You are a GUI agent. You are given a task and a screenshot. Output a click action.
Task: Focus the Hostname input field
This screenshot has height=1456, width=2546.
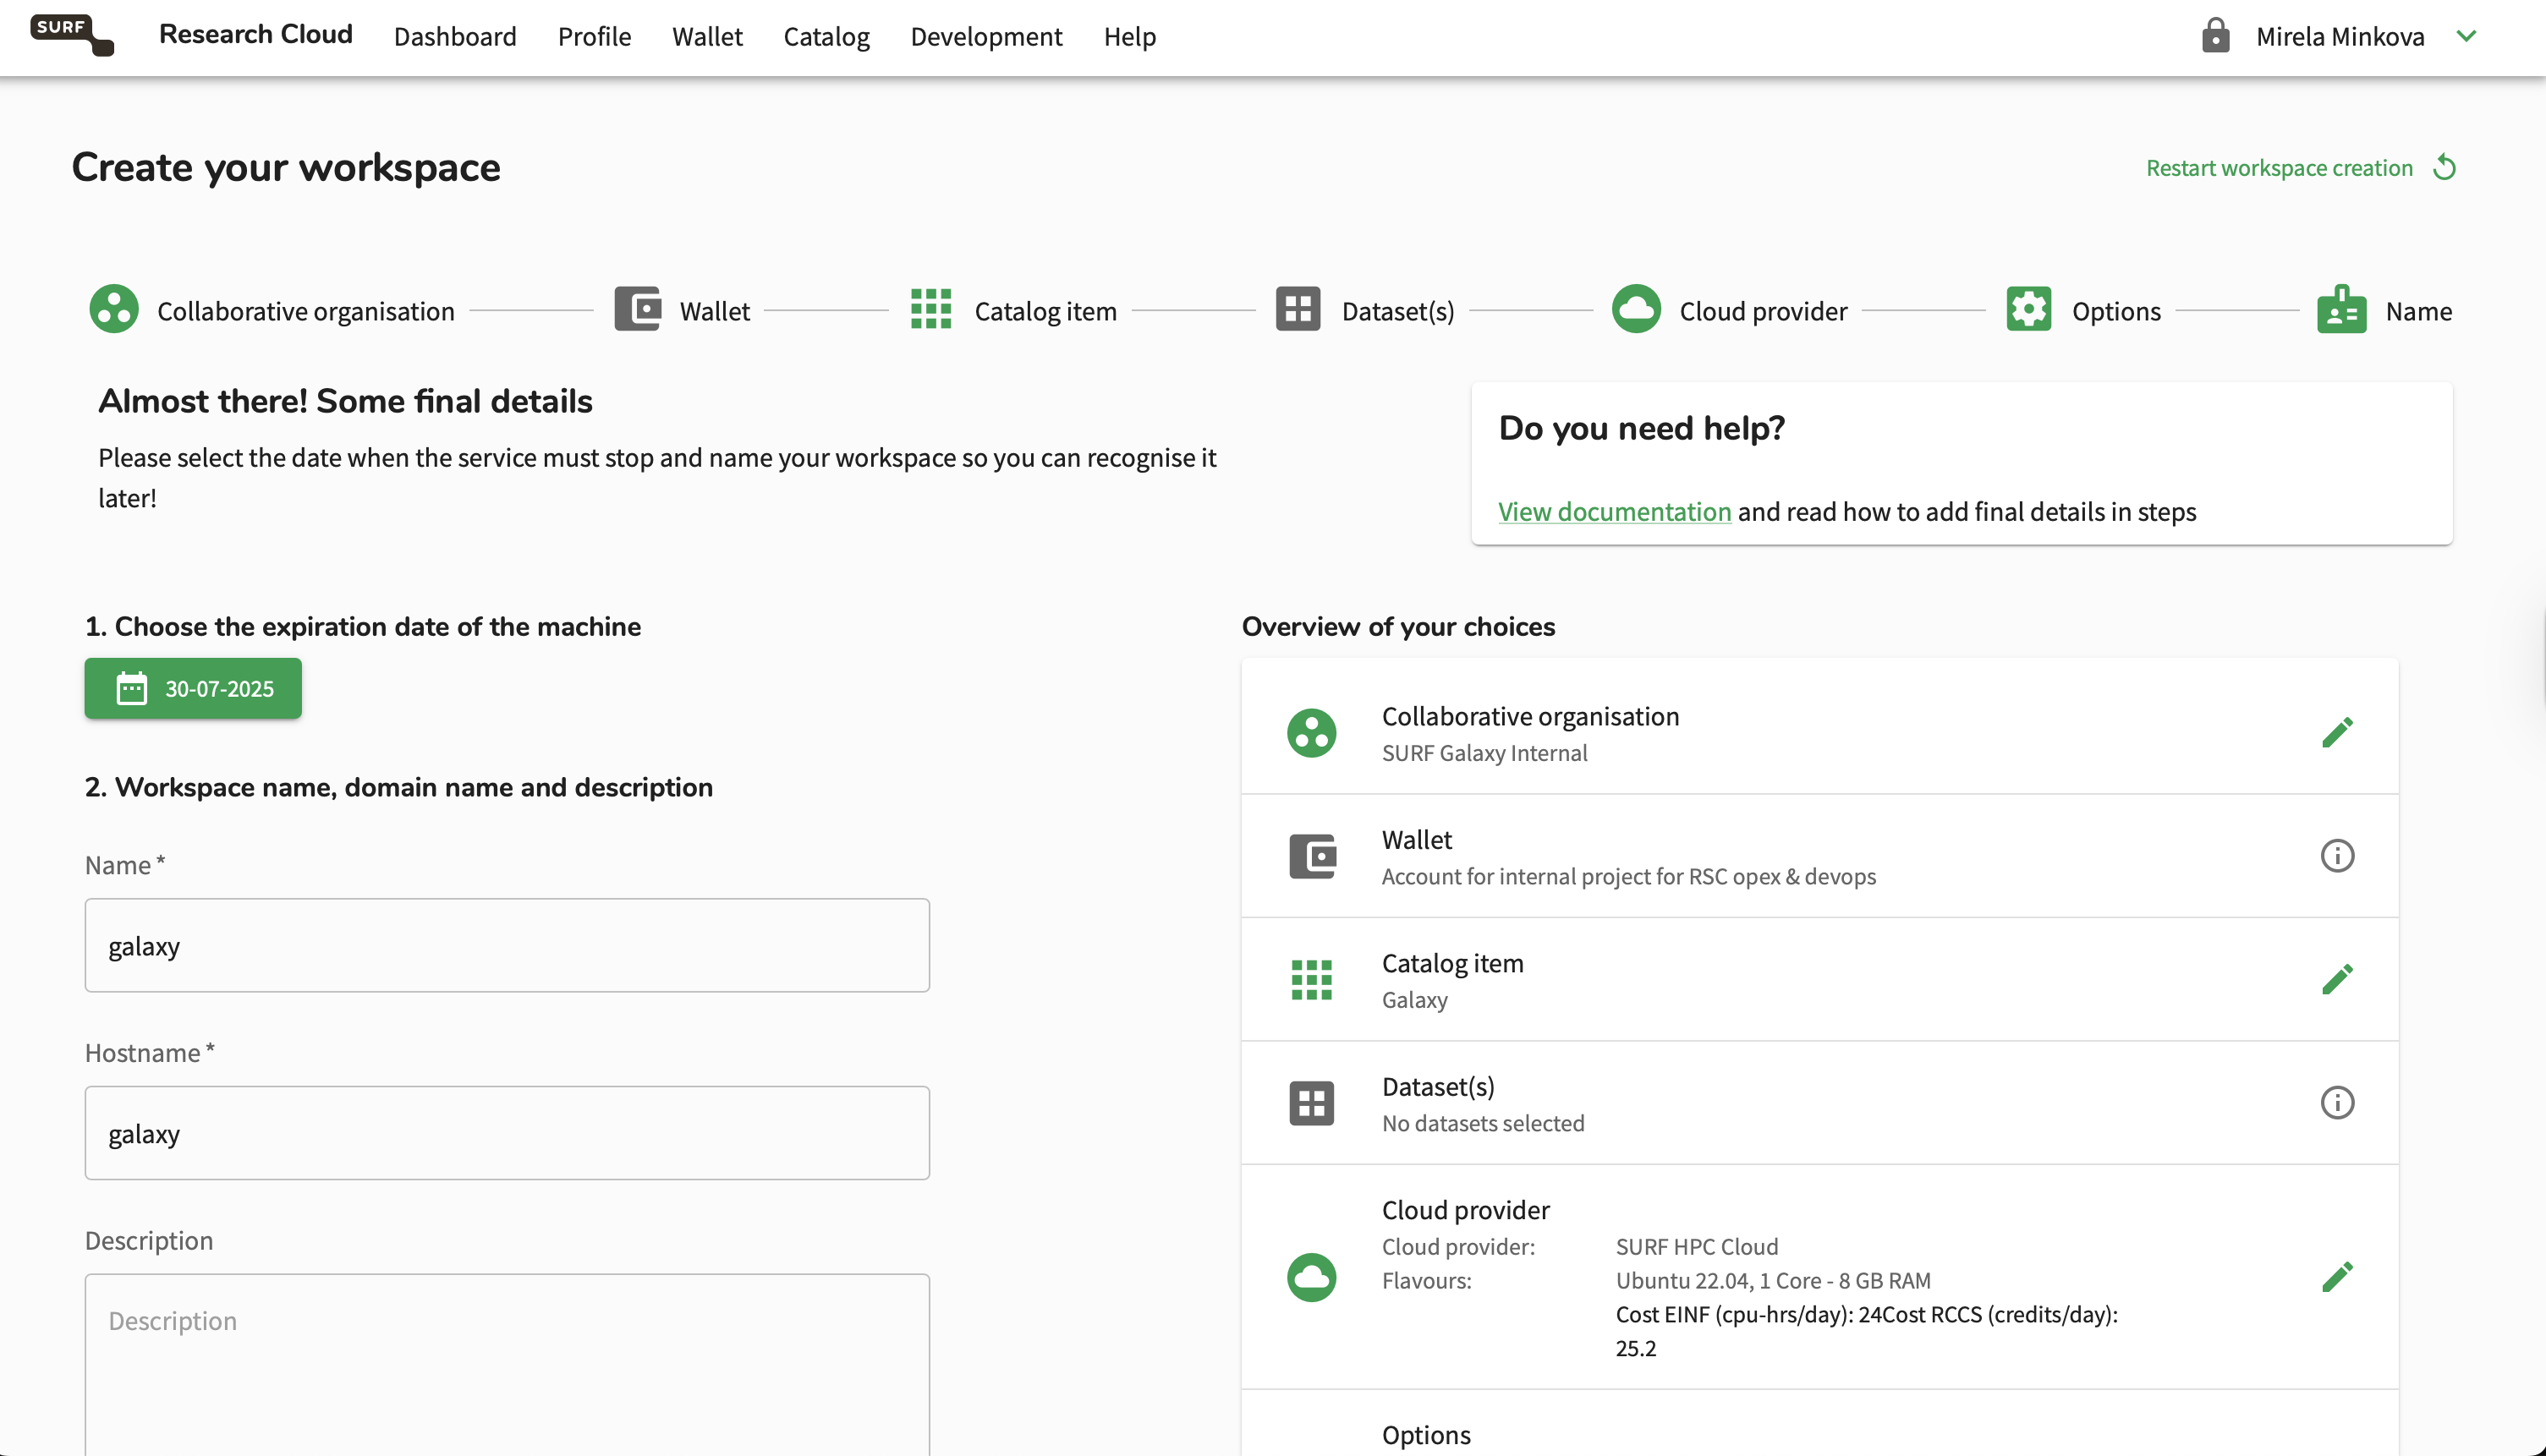(x=508, y=1134)
